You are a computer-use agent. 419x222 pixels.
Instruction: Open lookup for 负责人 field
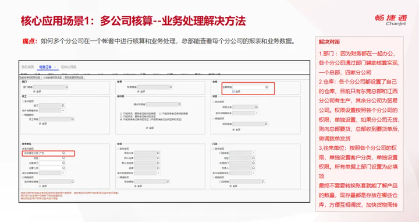point(254,168)
